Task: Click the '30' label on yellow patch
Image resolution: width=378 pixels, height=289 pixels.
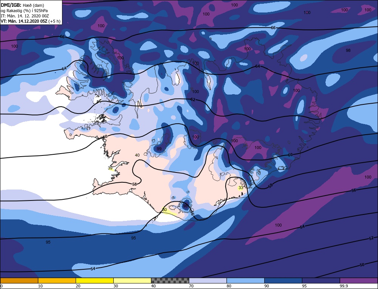Action: tap(164, 210)
